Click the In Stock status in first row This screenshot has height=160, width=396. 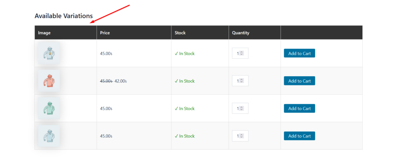185,54
